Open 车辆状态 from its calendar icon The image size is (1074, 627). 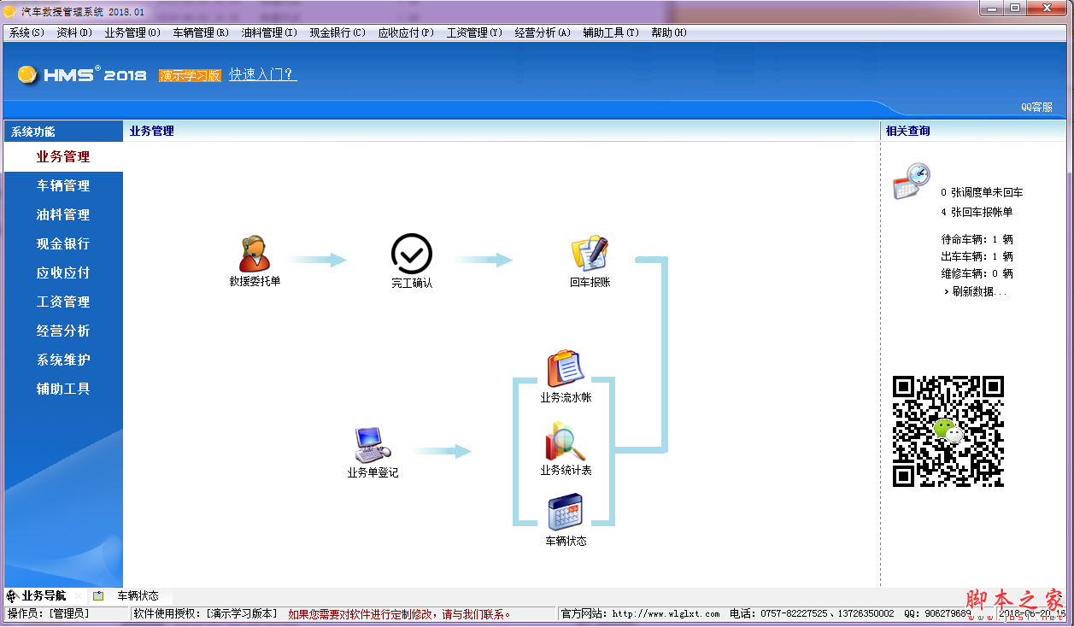point(565,512)
